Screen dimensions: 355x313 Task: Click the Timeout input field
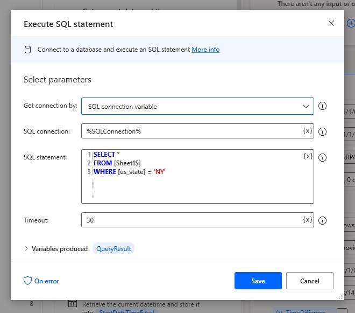197,220
